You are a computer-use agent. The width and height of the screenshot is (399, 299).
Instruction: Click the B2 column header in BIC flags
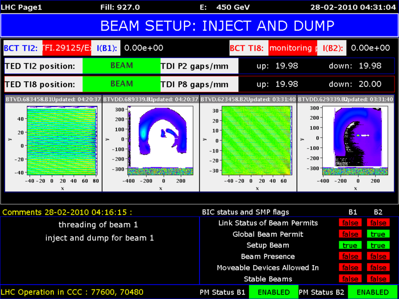pos(378,212)
